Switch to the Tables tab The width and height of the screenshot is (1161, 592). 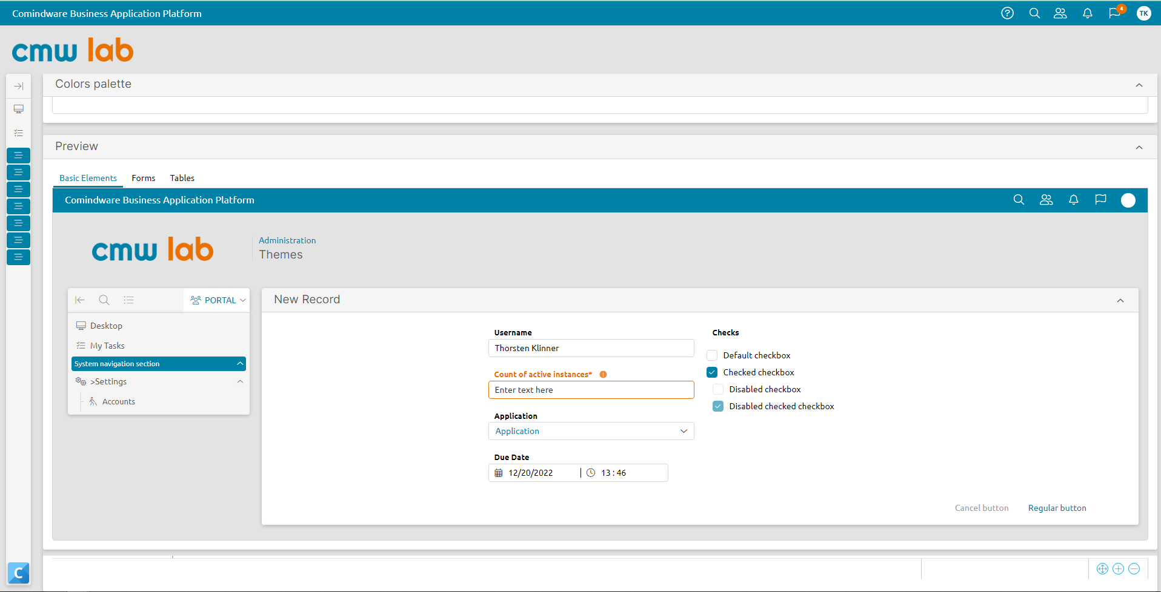pyautogui.click(x=182, y=178)
